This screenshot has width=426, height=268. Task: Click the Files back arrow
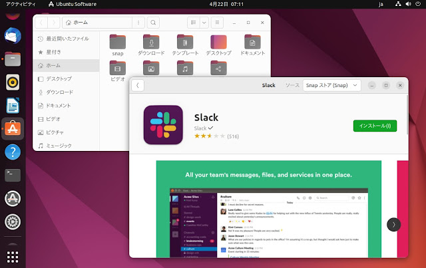click(41, 23)
